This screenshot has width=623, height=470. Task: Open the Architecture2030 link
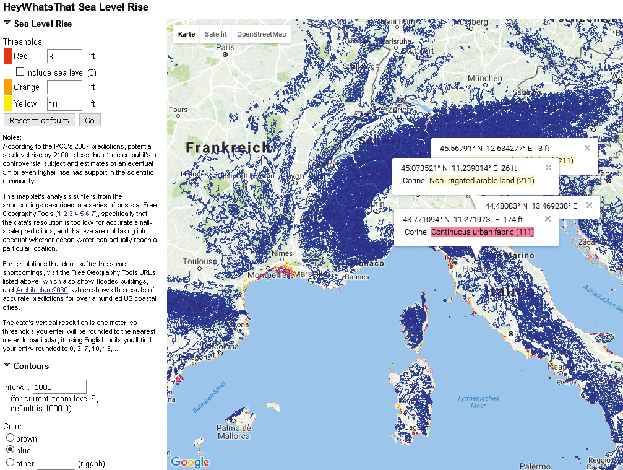click(41, 290)
